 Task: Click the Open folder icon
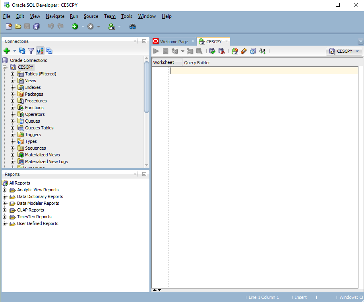coord(18,27)
